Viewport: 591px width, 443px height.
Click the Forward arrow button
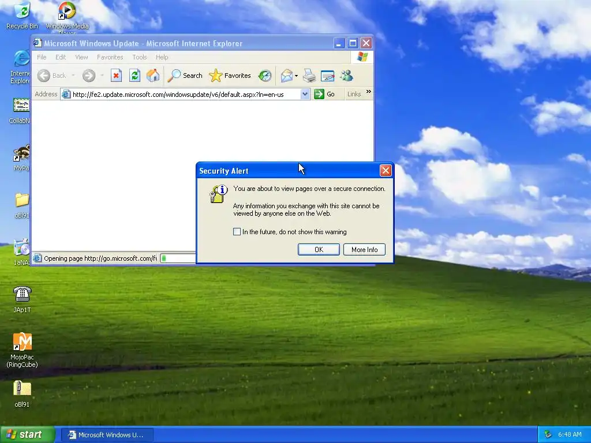pyautogui.click(x=89, y=76)
